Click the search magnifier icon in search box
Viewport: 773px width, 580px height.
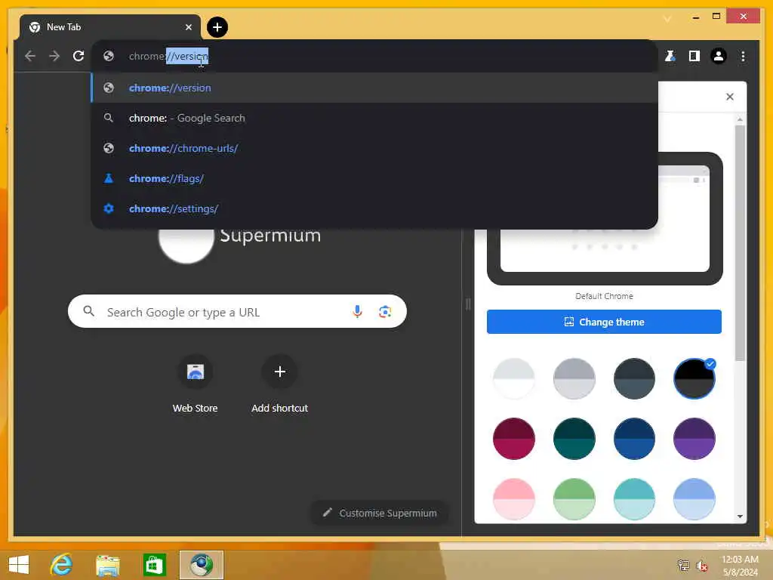pos(89,310)
